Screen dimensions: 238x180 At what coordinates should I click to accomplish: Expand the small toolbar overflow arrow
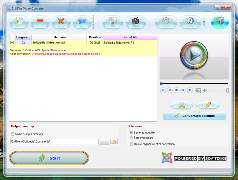coord(204,22)
